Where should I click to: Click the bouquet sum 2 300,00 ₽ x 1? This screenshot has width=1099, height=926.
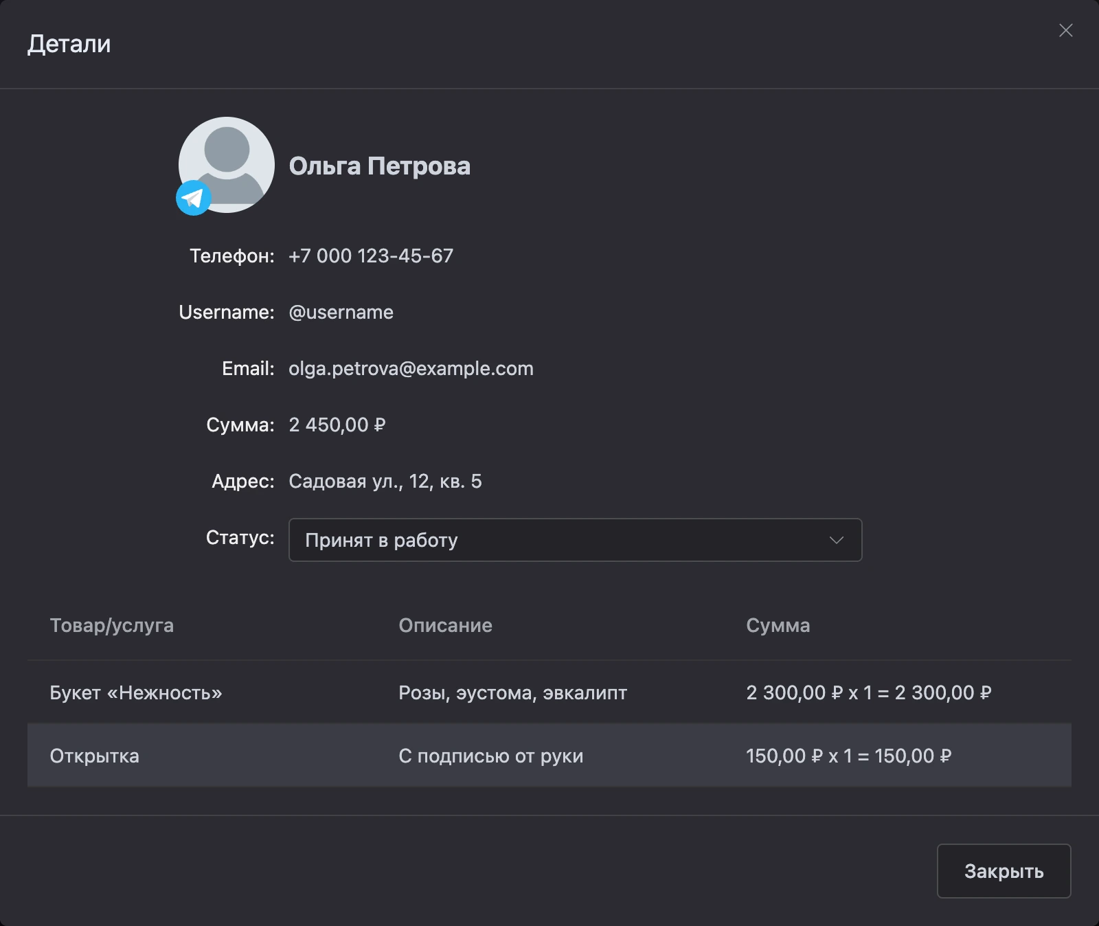pos(869,692)
